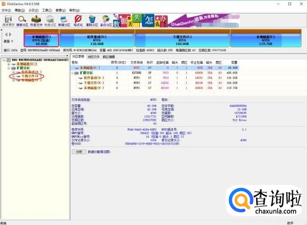Click the 405.8GB capacity cell
The image size is (307, 225).
(232, 73)
